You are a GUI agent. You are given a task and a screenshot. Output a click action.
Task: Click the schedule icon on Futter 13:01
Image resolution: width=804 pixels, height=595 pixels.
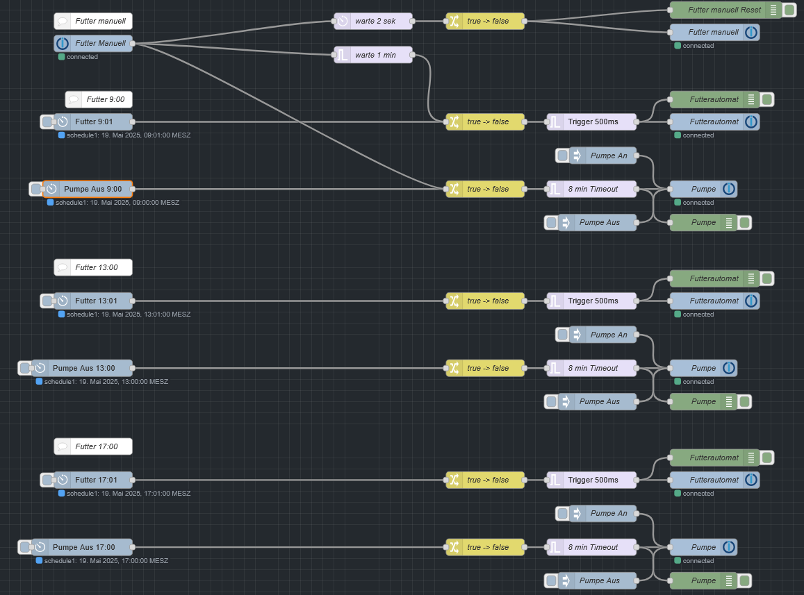[63, 301]
